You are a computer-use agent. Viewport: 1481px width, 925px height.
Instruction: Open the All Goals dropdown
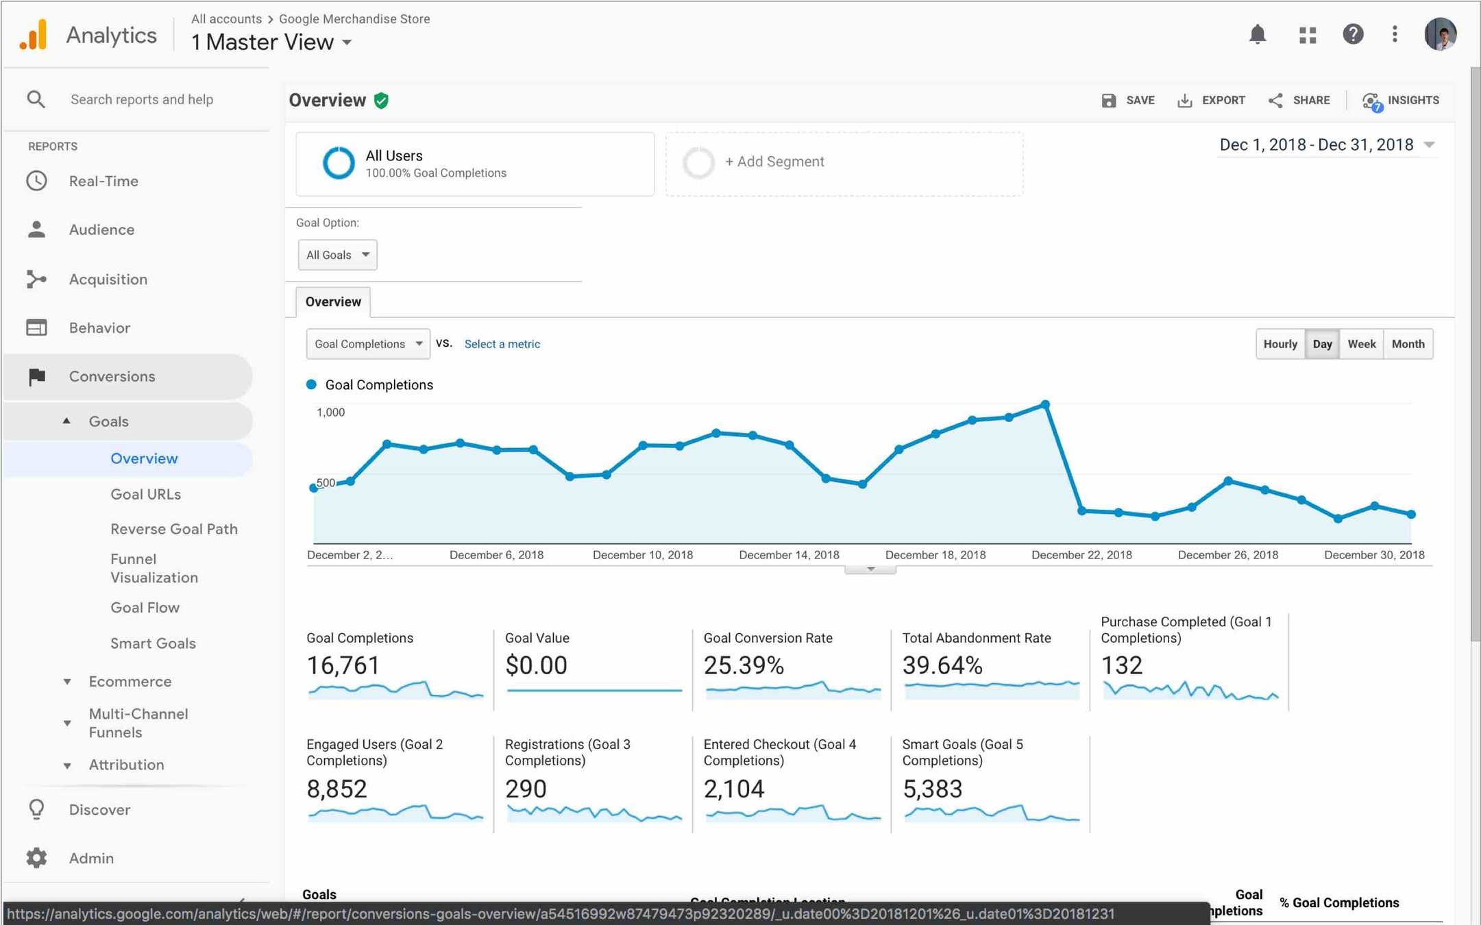coord(337,255)
